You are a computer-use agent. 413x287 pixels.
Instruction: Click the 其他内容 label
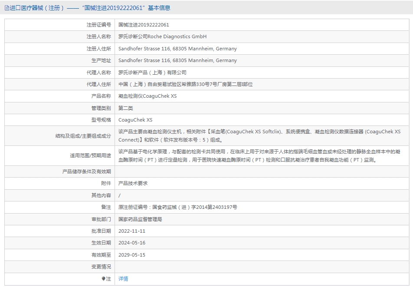coord(101,195)
